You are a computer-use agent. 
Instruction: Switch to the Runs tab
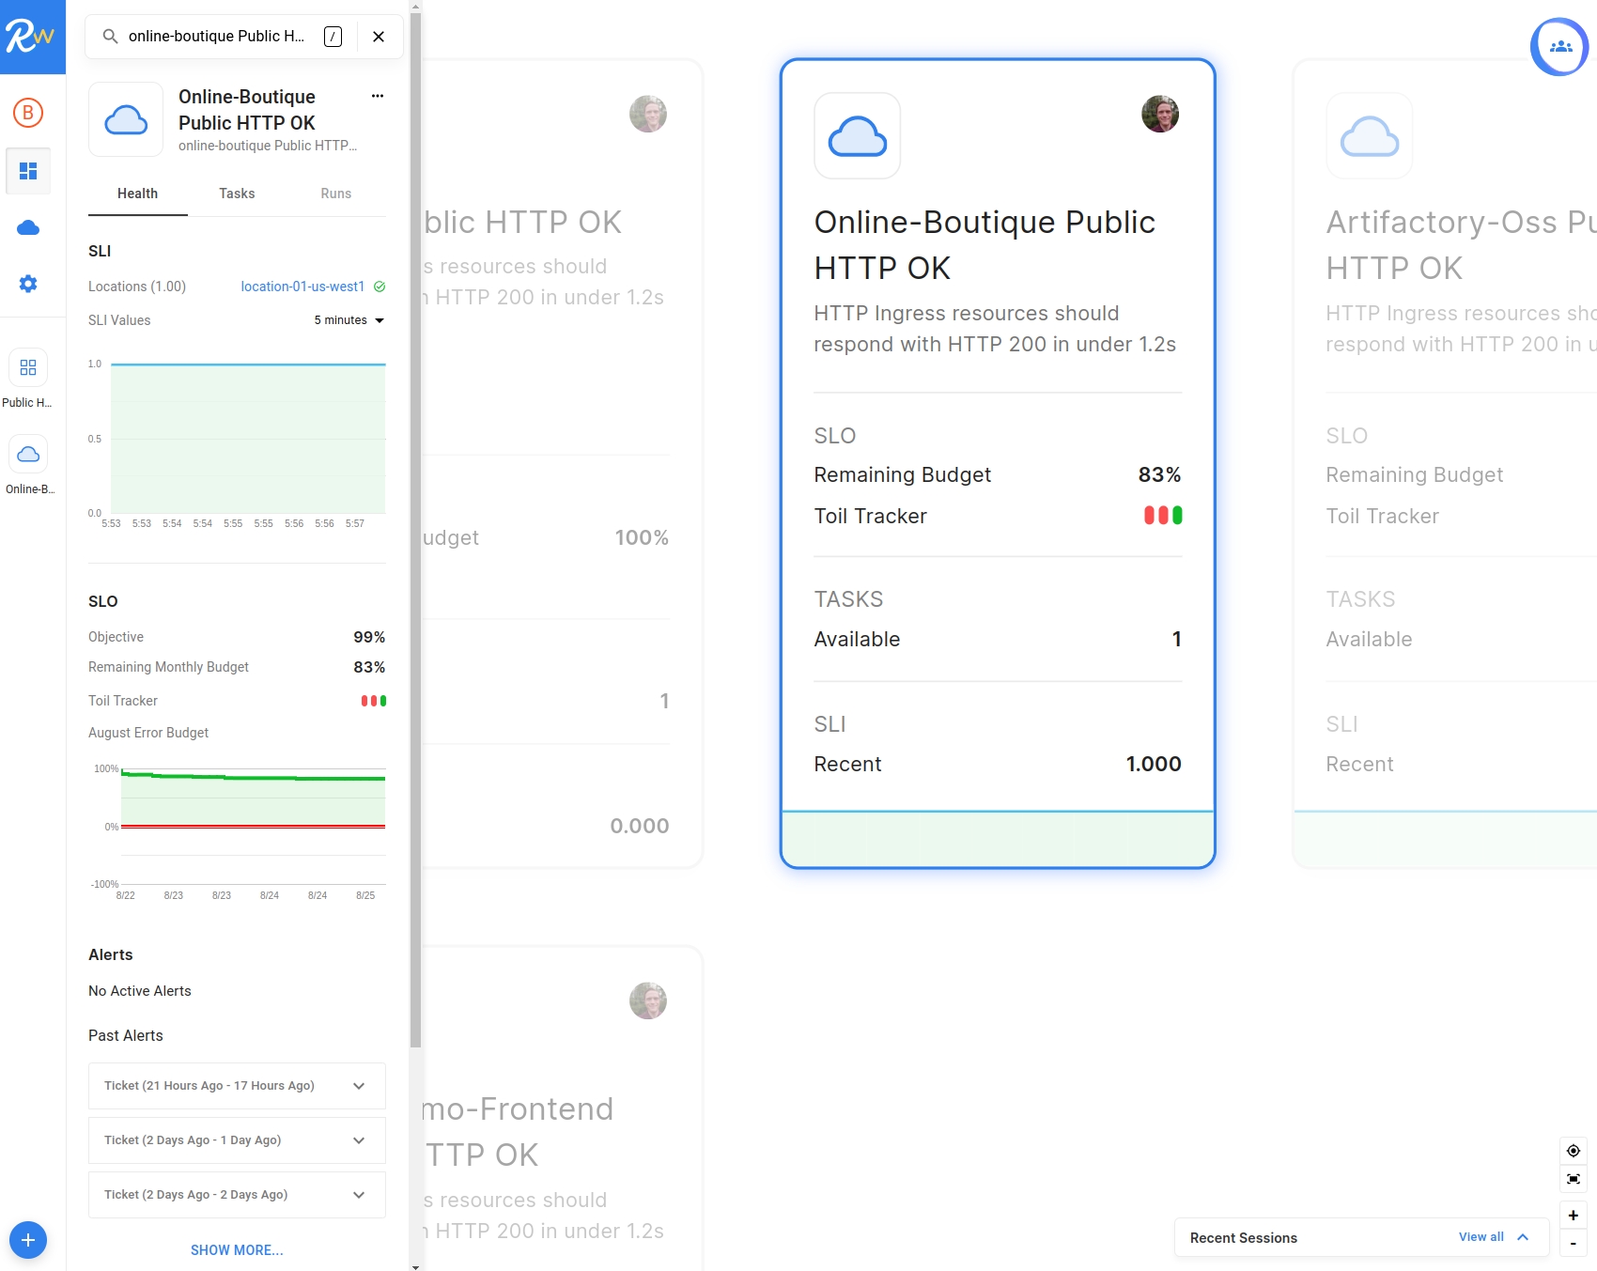(x=335, y=194)
